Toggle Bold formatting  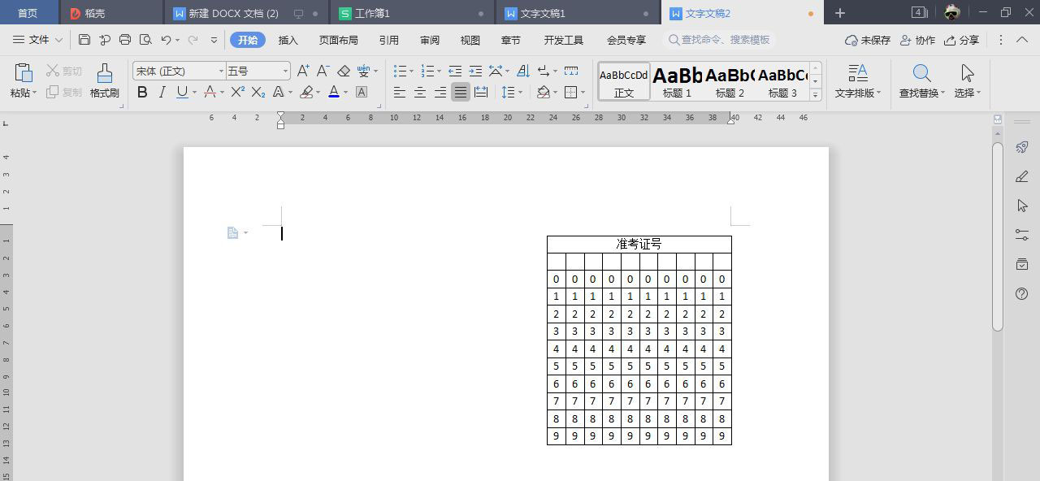click(142, 93)
